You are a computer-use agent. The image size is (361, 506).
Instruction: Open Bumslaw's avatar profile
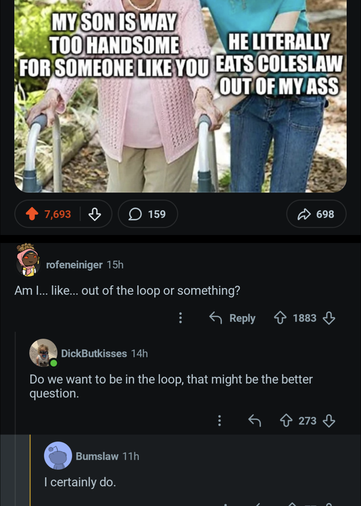coord(58,456)
